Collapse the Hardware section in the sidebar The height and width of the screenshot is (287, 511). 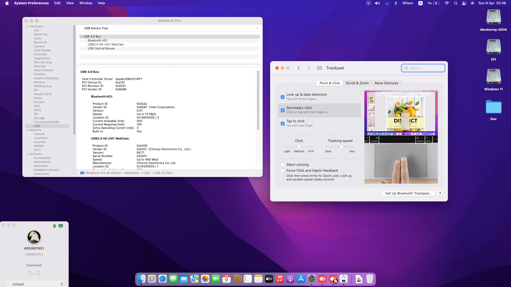tap(27, 26)
